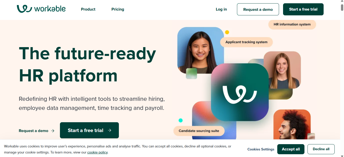Open the Product menu

[x=88, y=9]
